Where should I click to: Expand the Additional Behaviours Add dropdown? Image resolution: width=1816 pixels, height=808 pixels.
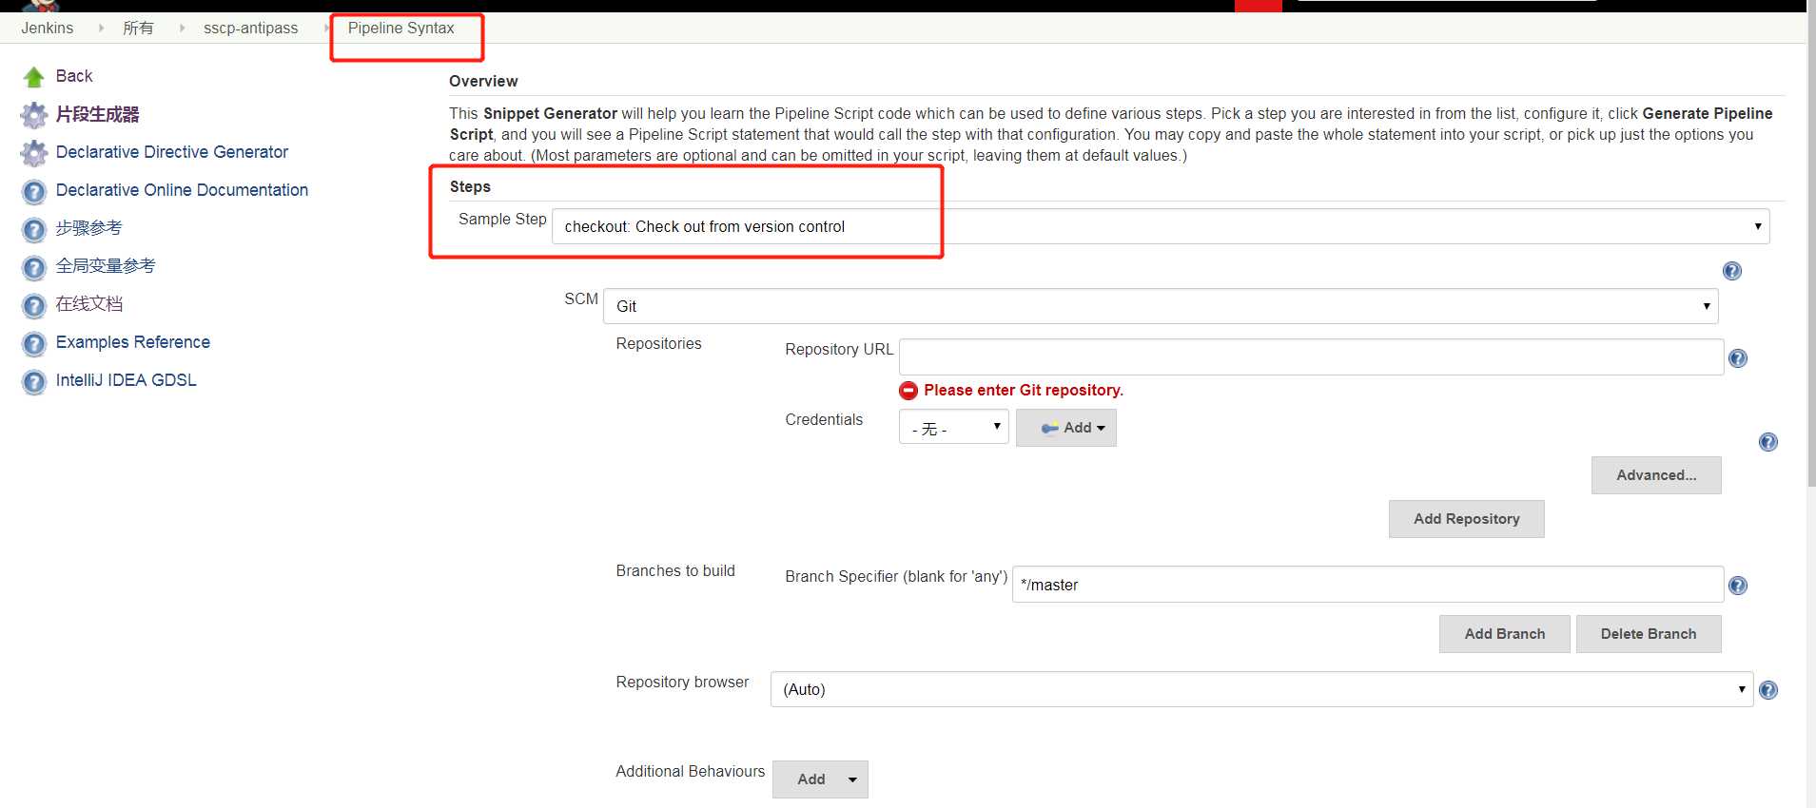tap(820, 779)
